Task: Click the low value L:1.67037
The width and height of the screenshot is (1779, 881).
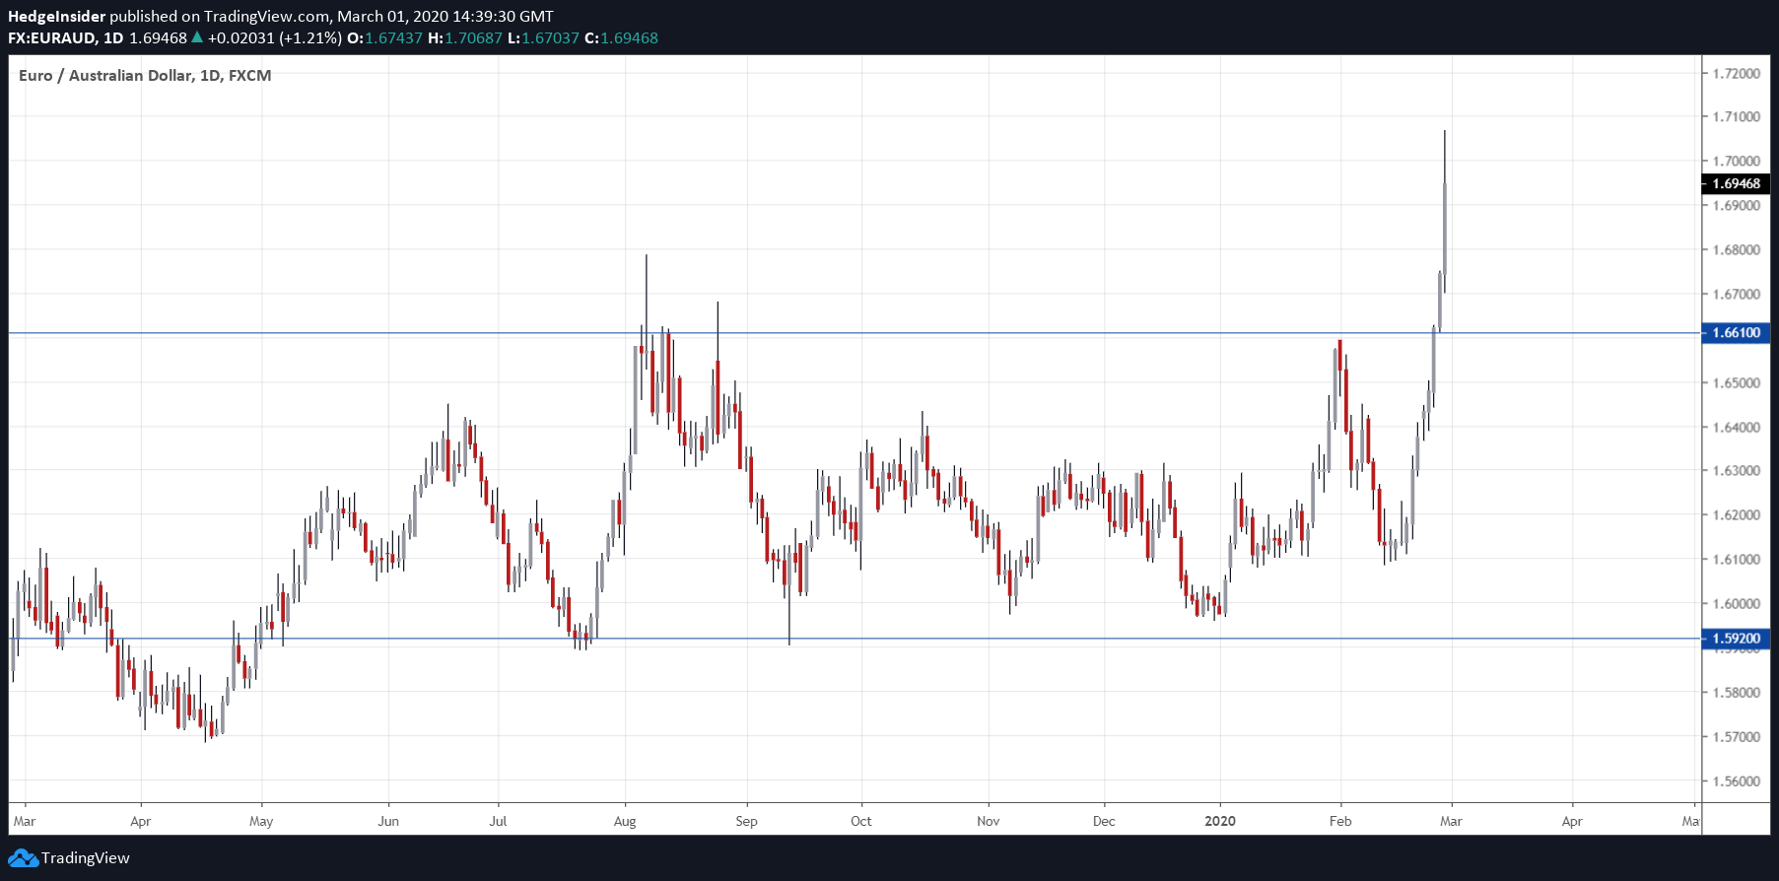Action: click(543, 37)
